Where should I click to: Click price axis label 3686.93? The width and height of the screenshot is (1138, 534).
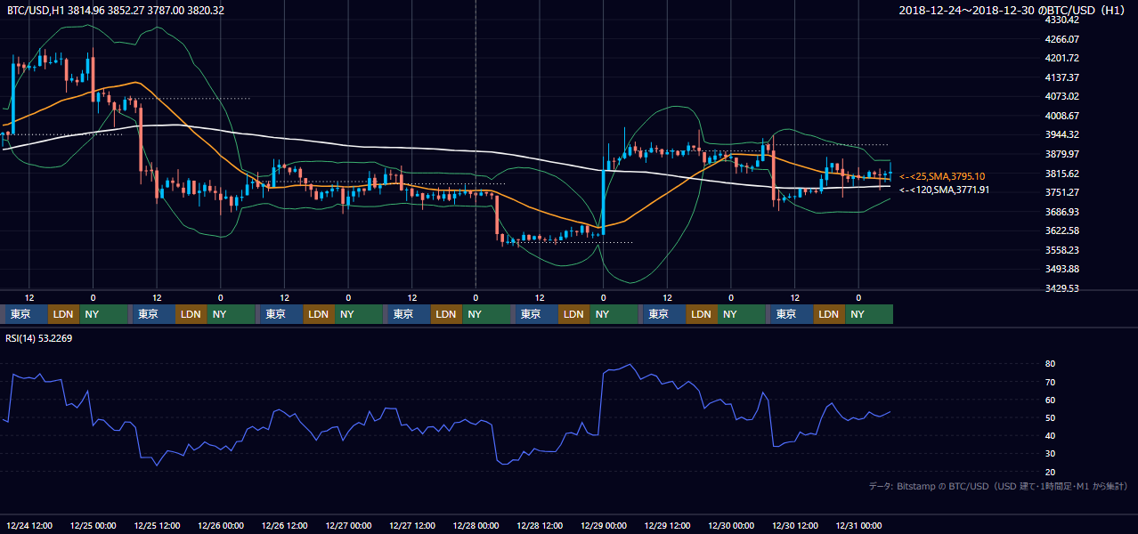(1061, 212)
